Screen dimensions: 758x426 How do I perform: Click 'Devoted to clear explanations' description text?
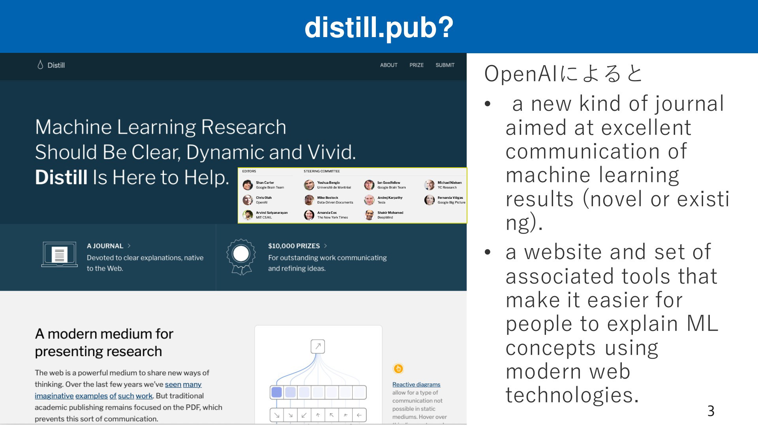coord(145,263)
